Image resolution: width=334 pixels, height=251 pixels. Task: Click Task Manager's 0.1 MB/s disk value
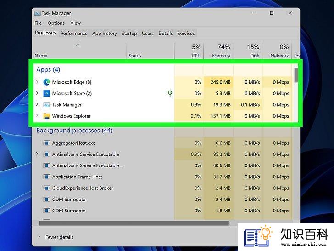[250, 105]
